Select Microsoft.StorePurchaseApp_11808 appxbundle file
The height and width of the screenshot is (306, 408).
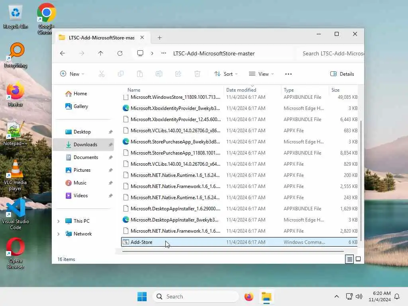[x=239, y=153]
